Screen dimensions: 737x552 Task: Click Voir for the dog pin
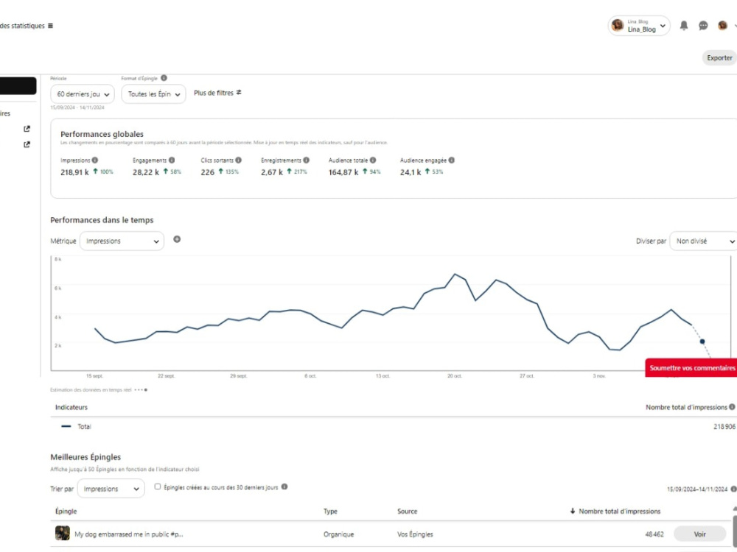pos(700,534)
